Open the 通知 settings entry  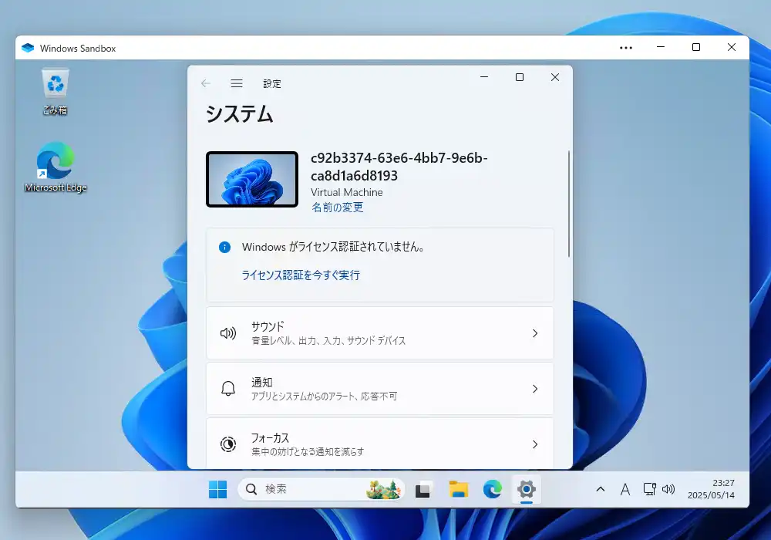click(x=379, y=389)
